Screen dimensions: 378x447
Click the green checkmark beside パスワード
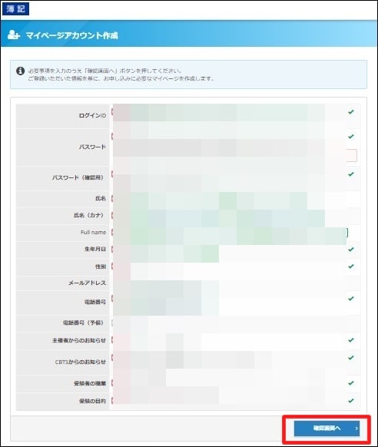(x=351, y=137)
